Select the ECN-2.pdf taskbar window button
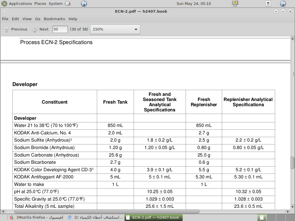295x221 pixels. (153, 218)
